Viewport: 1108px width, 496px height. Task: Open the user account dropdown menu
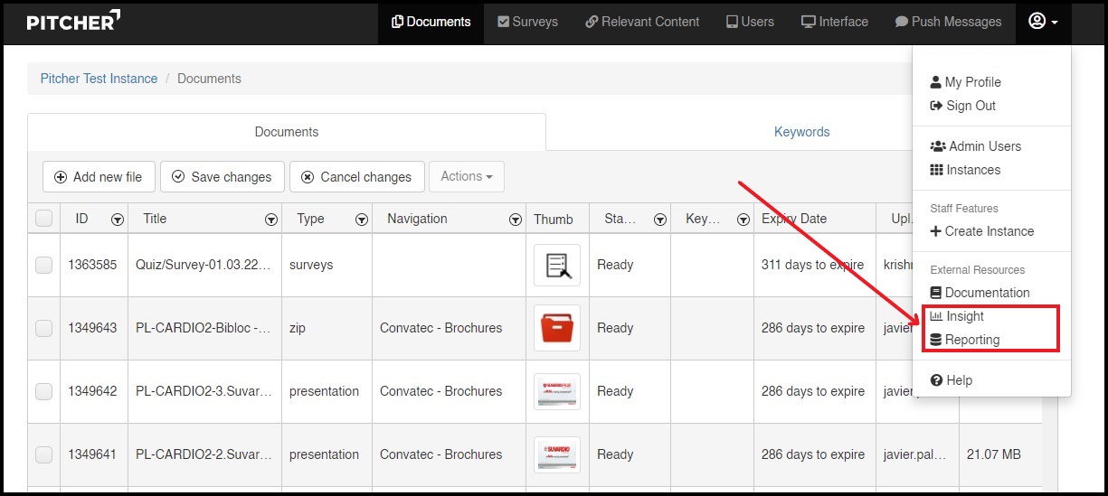(1043, 22)
